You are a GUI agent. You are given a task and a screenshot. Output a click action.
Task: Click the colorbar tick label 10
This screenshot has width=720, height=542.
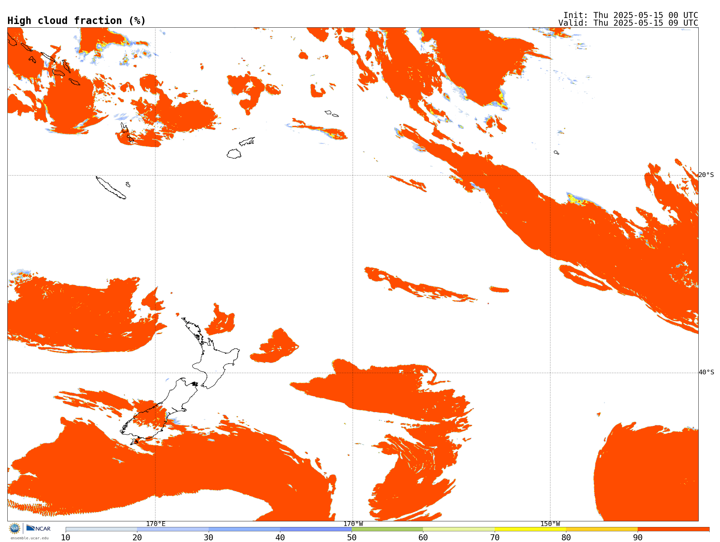[66, 538]
